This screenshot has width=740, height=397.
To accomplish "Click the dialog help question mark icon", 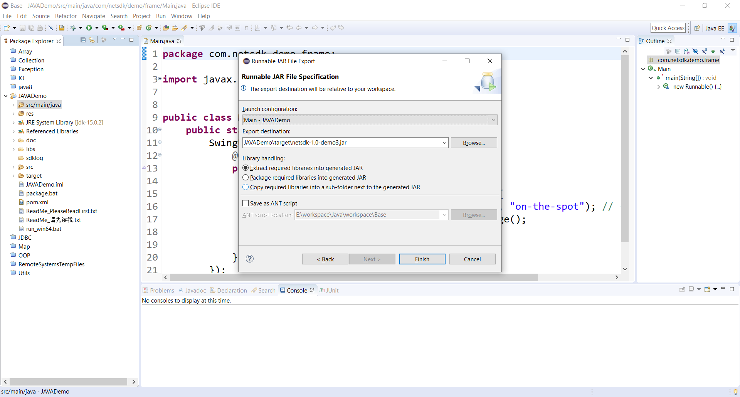I will (x=250, y=259).
